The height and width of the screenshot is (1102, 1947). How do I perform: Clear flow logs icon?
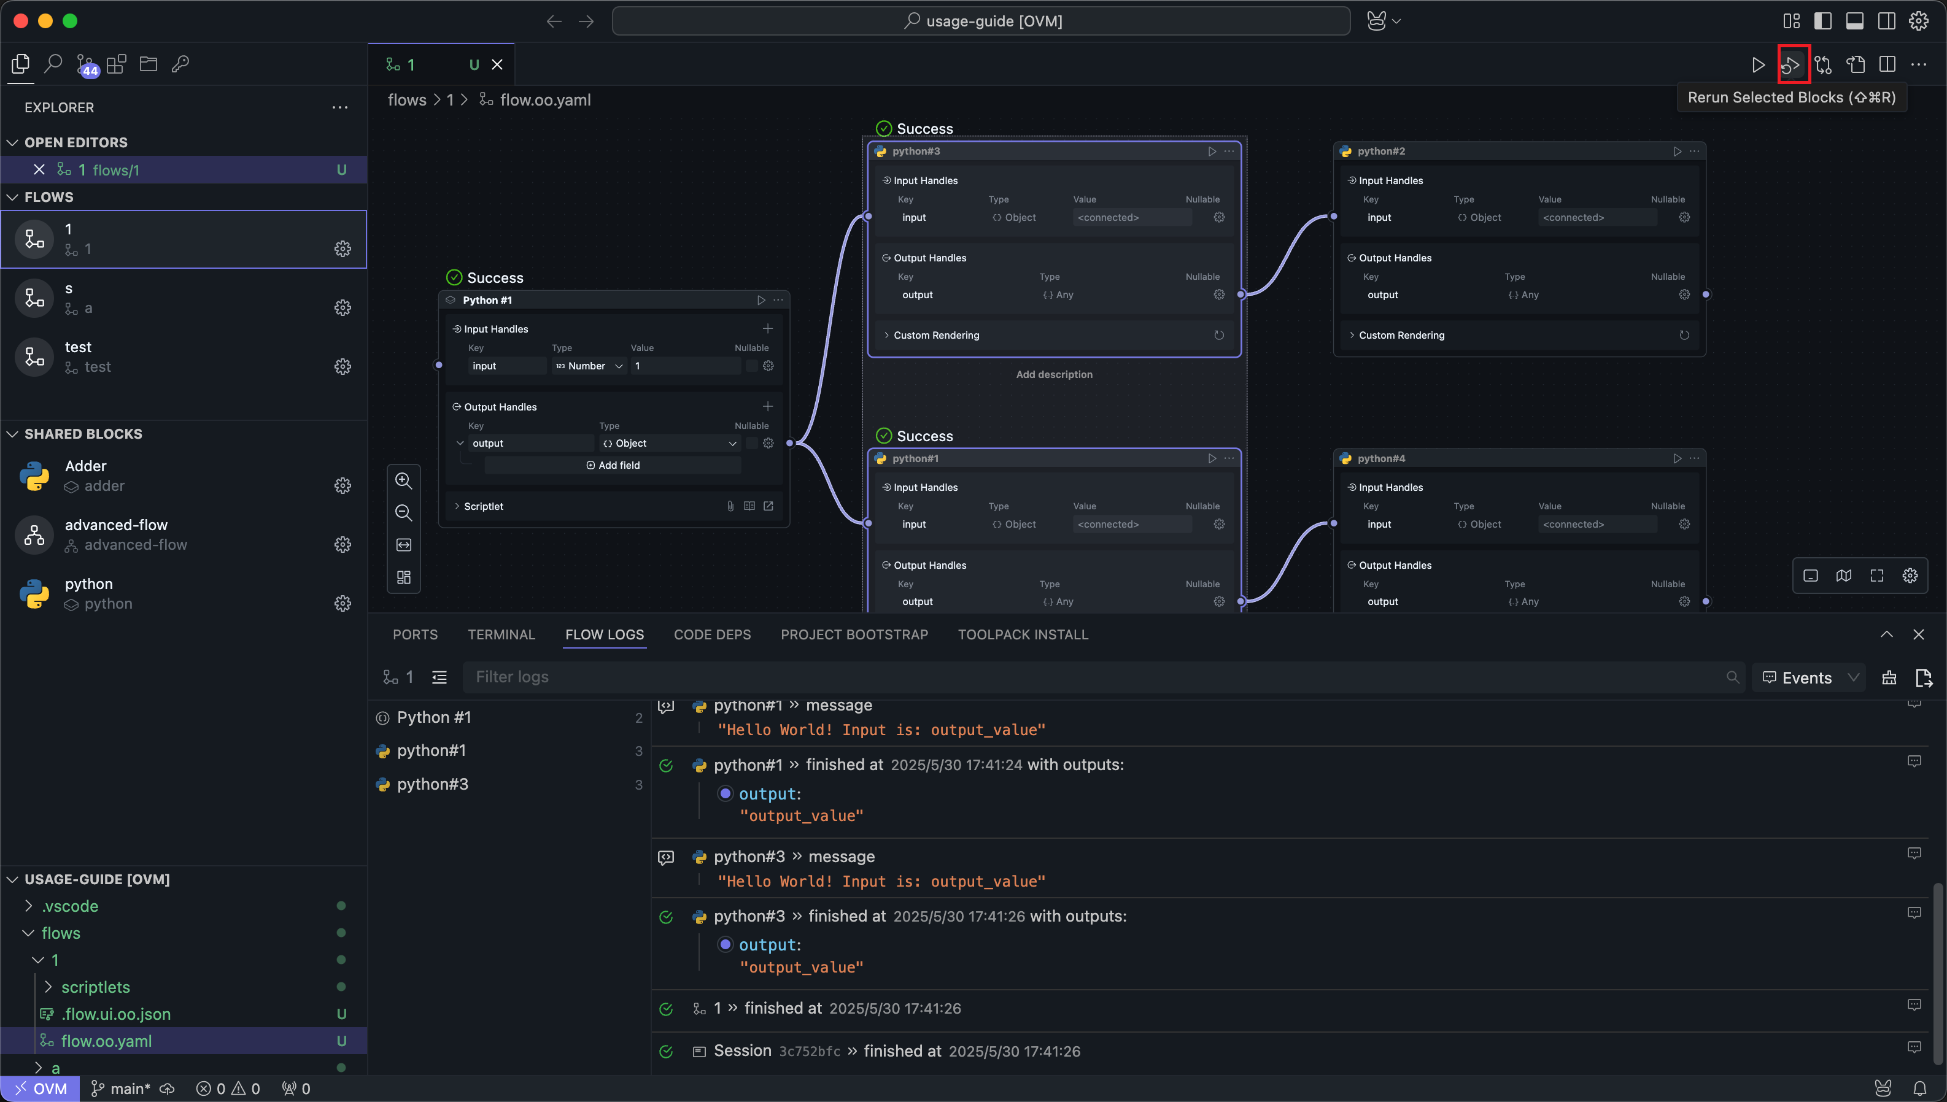(x=1889, y=677)
